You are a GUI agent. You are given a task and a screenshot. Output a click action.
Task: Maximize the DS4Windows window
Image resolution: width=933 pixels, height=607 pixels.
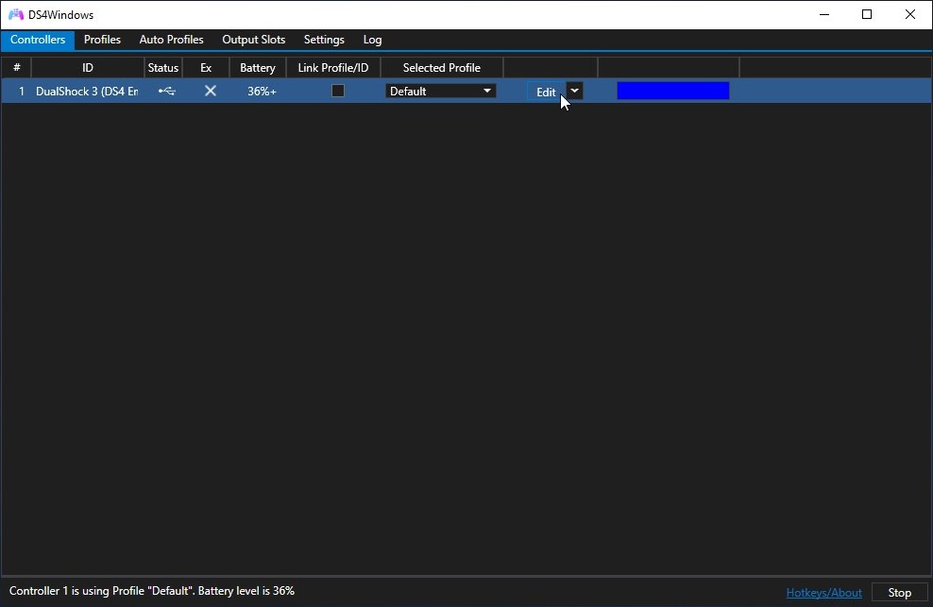click(x=867, y=14)
